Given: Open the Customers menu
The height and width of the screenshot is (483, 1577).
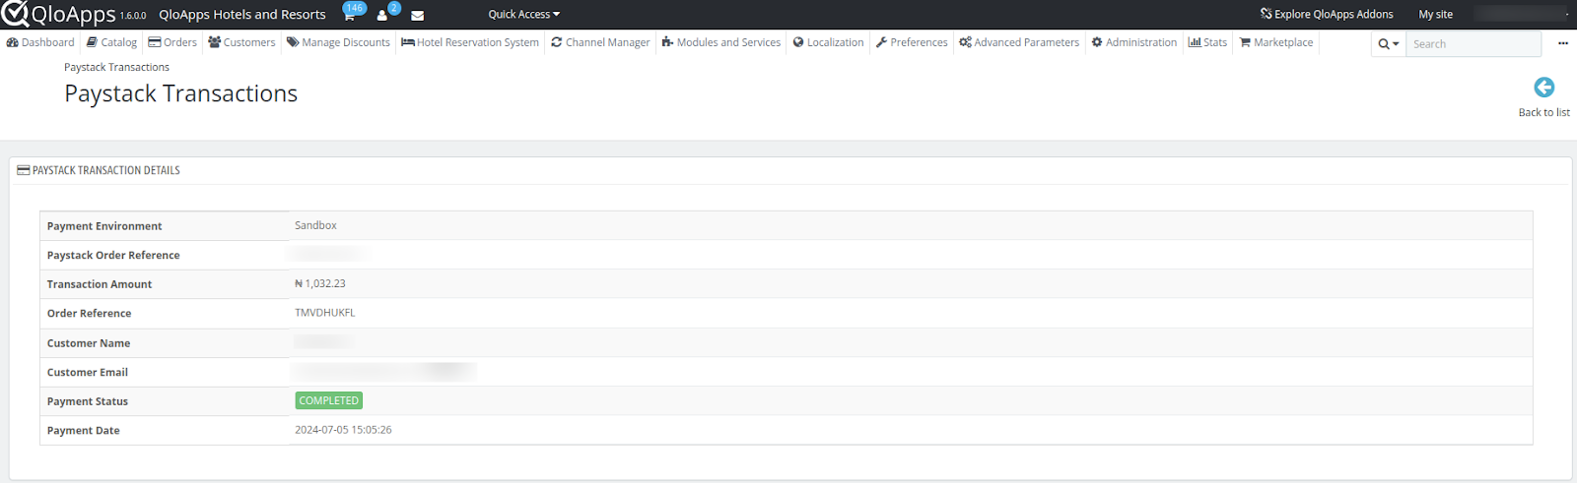Looking at the screenshot, I should click(x=241, y=42).
